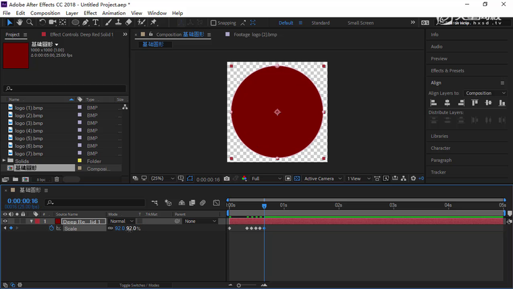Hide the Deep Red Solid layer
513x289 pixels.
[5, 221]
